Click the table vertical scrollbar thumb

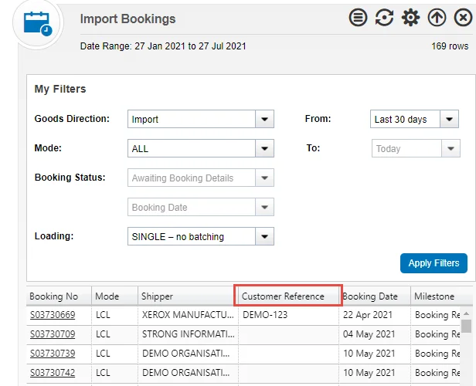467,325
